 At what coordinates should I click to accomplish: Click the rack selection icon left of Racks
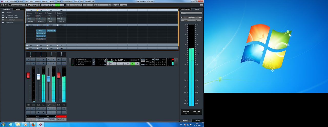pos(29,5)
